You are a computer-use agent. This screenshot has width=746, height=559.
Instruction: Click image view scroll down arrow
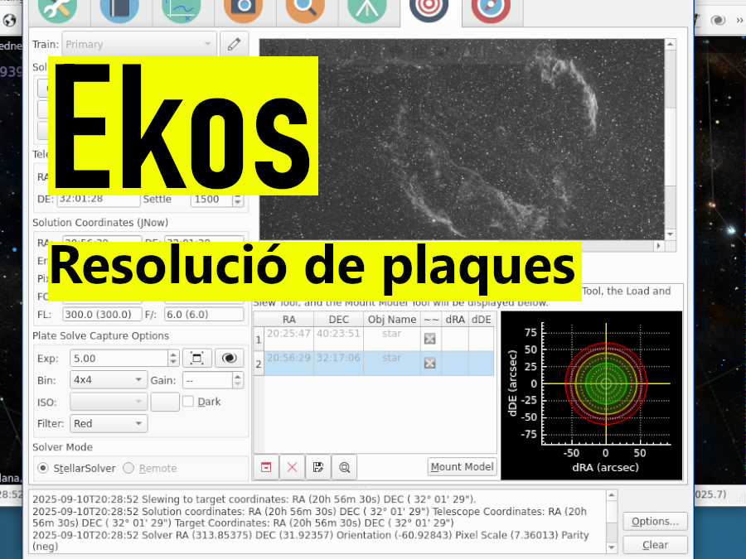click(671, 234)
